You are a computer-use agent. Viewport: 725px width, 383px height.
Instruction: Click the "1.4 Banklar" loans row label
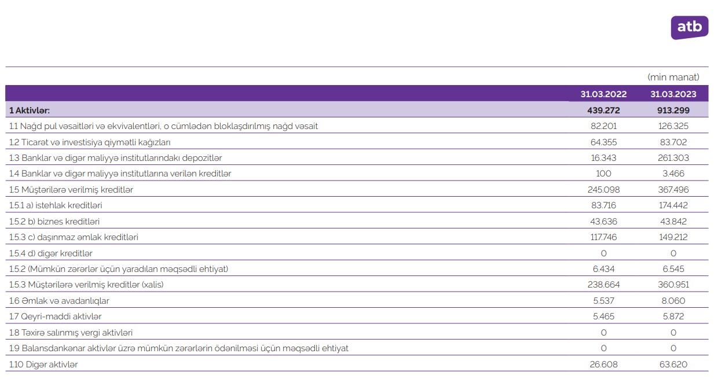point(120,174)
